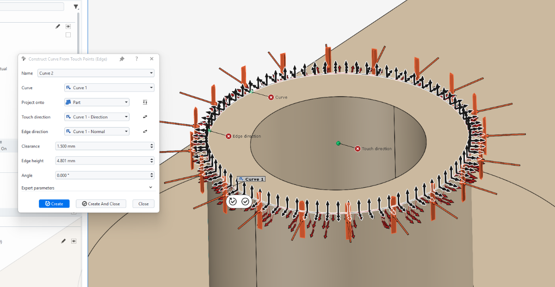Viewport: 555px width, 287px height.
Task: Click the icon right of Project onto
Action: (x=145, y=102)
